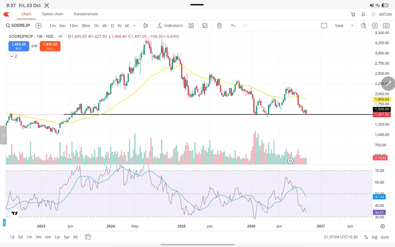The image size is (395, 247).
Task: Switch to the Option chain tab
Action: (53, 14)
